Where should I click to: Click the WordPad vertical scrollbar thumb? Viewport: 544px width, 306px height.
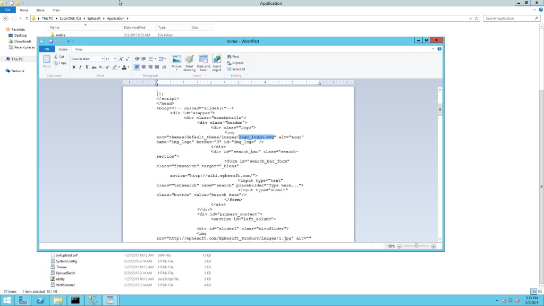tap(440, 109)
